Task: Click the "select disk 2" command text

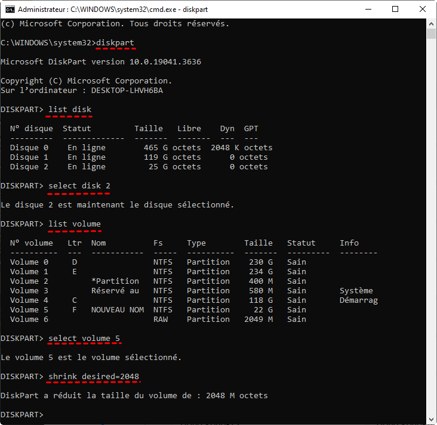Action: coord(79,186)
